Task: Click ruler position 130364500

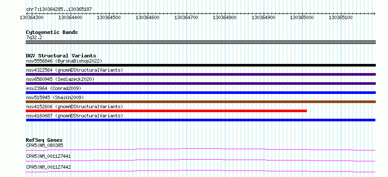Action: pos(109,17)
